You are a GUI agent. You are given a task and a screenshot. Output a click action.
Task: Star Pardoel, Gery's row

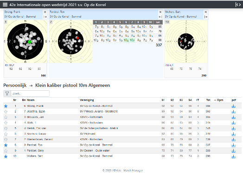[x=6, y=151]
